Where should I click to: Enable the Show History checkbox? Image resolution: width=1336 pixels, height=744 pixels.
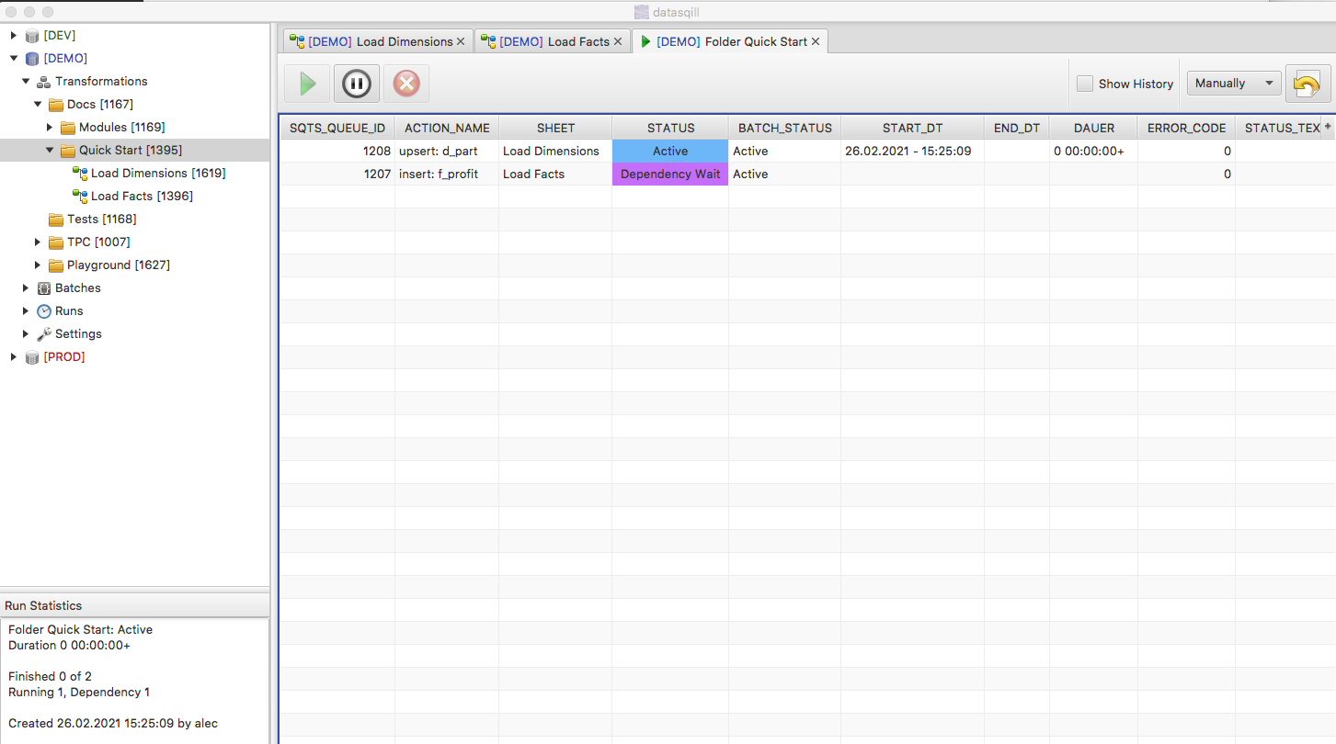point(1085,84)
